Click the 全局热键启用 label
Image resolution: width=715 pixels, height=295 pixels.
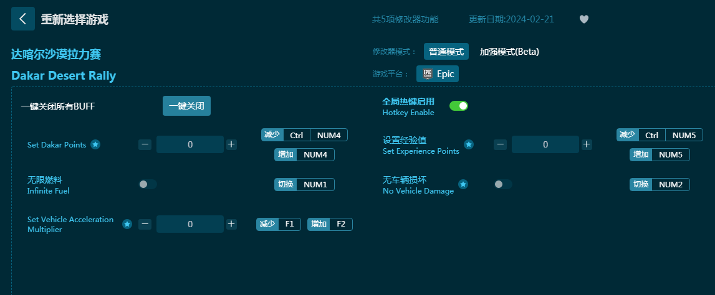[408, 101]
